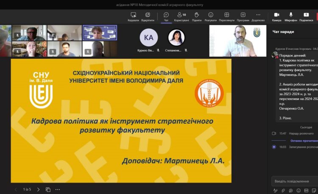The width and height of the screenshot is (318, 194).
Task: Toggle the Мікрофон microphone mute
Action: [291, 17]
